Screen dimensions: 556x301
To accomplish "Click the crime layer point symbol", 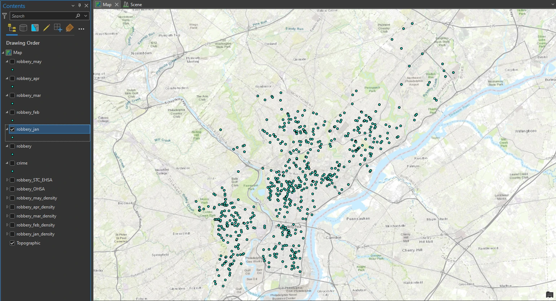I will (x=13, y=171).
